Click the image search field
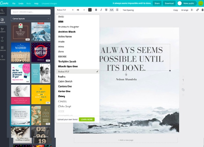The image size is (204, 147). [x=31, y=12]
